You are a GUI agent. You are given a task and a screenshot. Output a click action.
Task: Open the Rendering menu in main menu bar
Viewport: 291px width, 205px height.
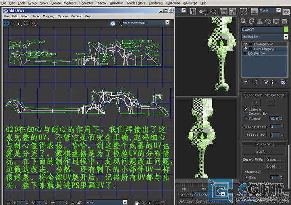coord(156,3)
